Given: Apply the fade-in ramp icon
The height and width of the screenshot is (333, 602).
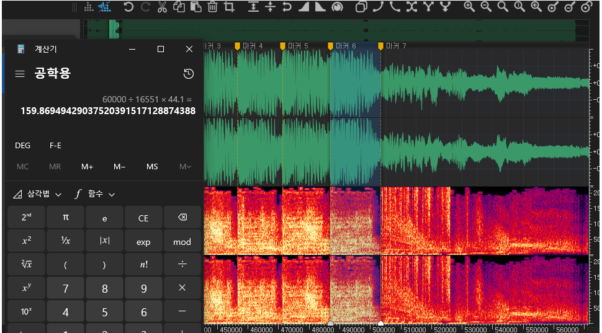Looking at the screenshot, I should tap(303, 7).
